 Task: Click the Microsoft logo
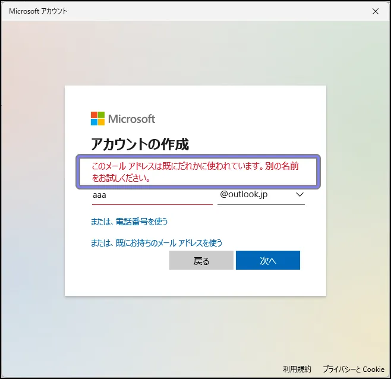click(x=123, y=119)
